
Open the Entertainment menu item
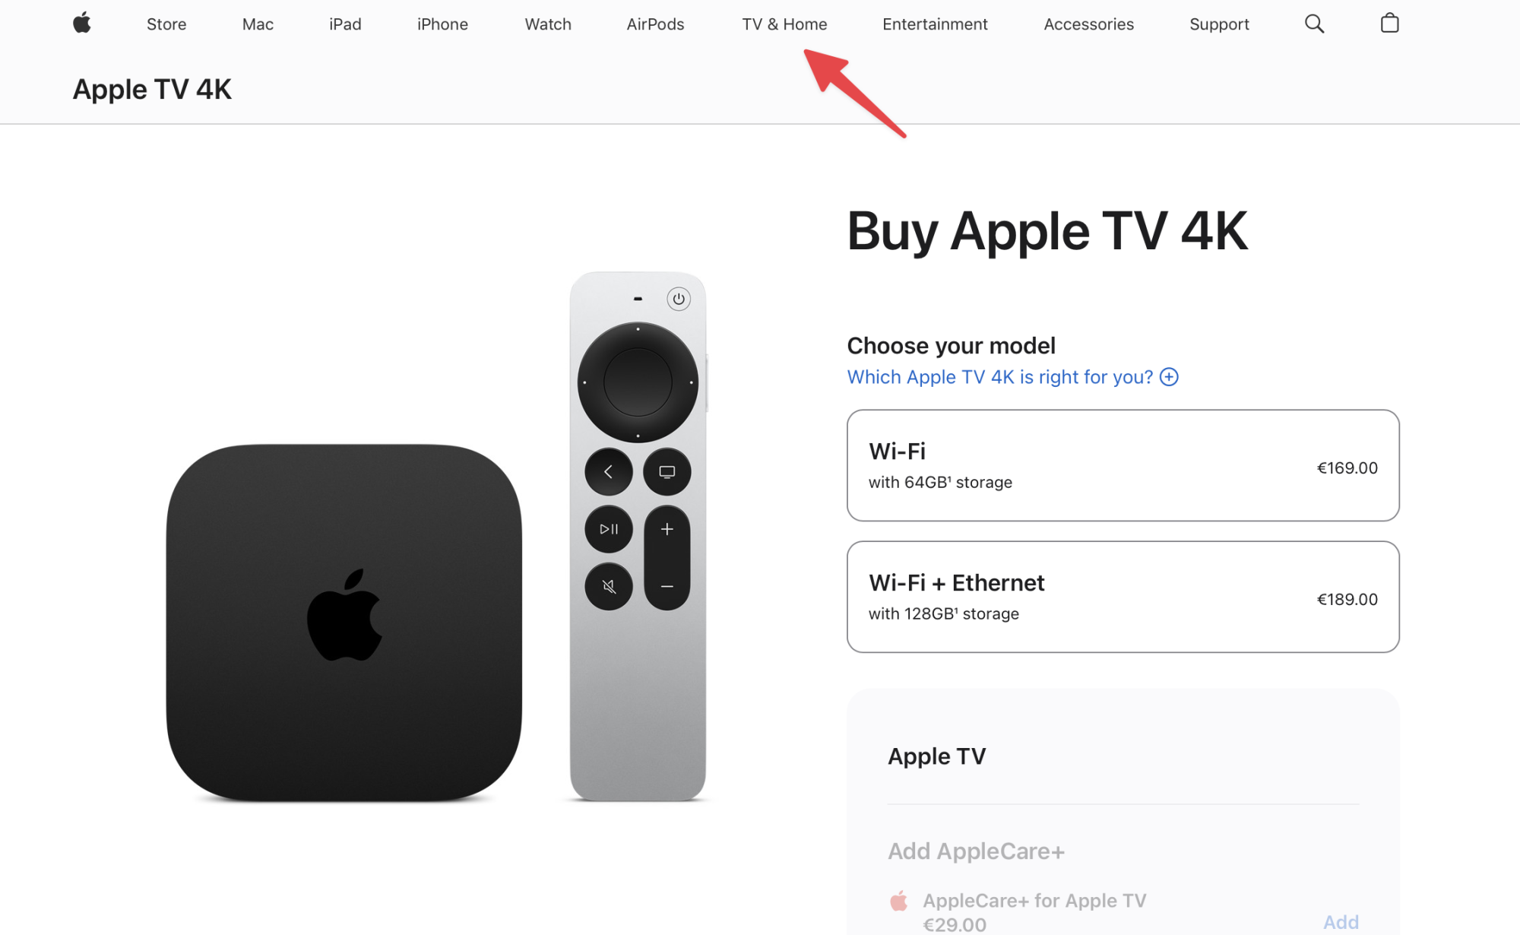point(935,24)
